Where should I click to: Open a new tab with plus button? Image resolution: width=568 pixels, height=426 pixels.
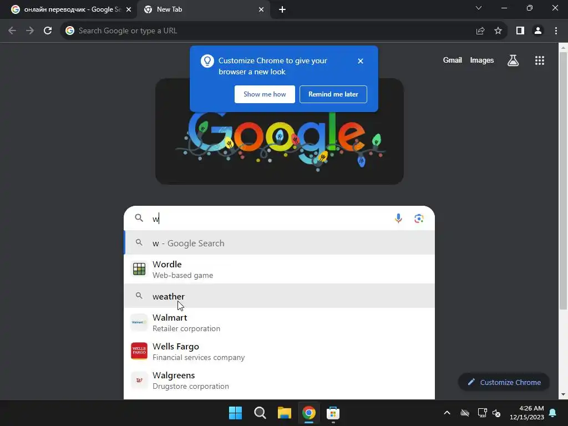point(282,9)
